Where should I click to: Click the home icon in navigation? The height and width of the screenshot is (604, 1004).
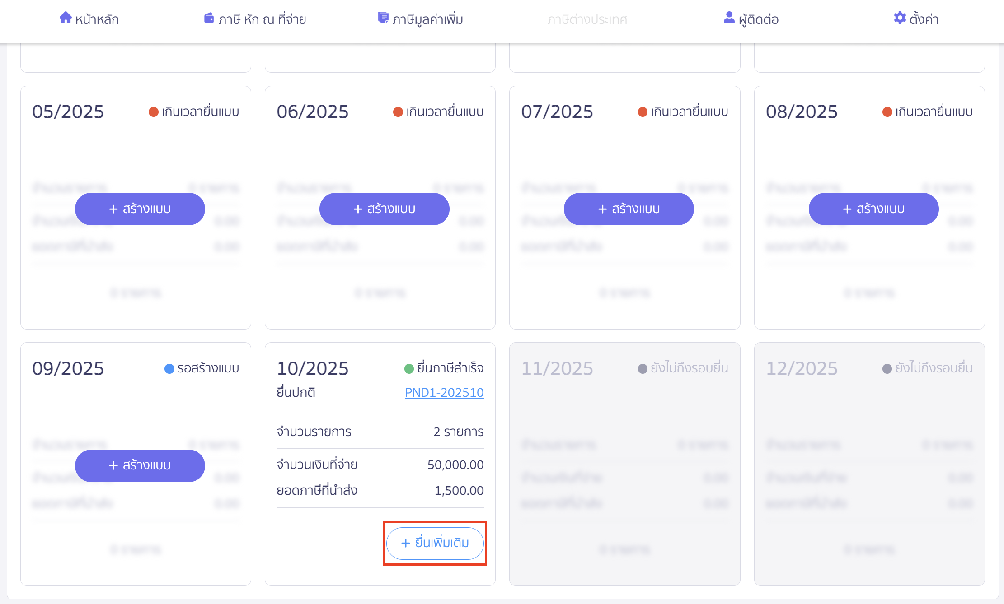point(66,18)
